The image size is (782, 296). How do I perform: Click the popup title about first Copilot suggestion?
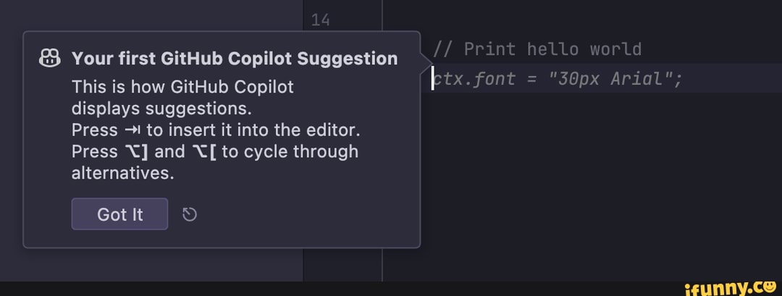point(235,58)
